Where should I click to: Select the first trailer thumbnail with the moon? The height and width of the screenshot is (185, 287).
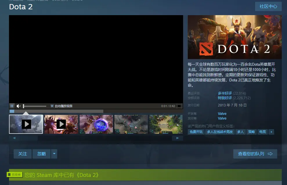click(26, 124)
